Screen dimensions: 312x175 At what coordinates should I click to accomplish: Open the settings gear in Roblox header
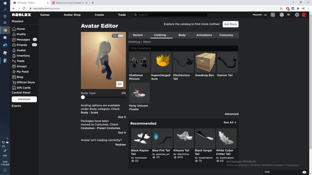click(297, 15)
